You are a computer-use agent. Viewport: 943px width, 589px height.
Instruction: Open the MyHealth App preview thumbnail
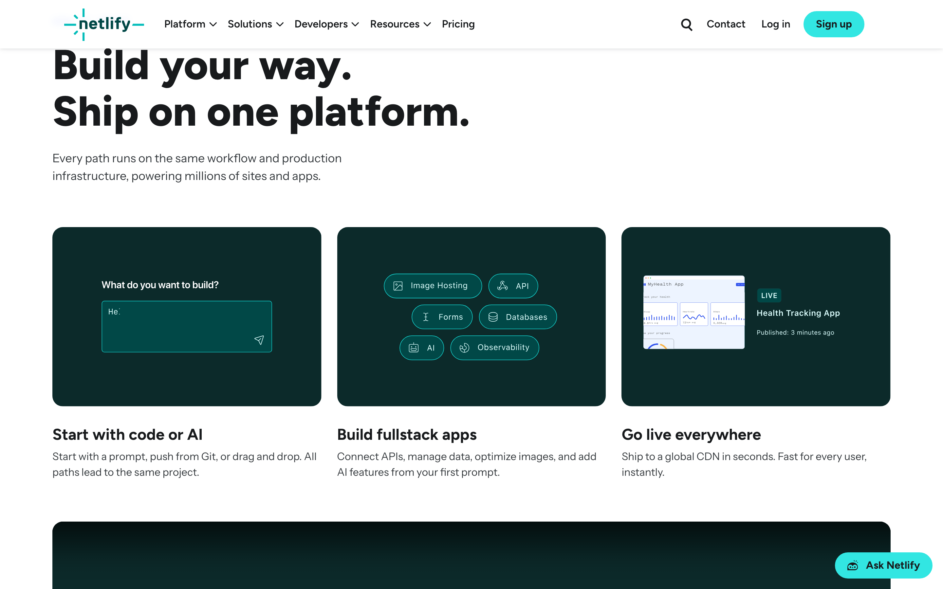coord(693,312)
